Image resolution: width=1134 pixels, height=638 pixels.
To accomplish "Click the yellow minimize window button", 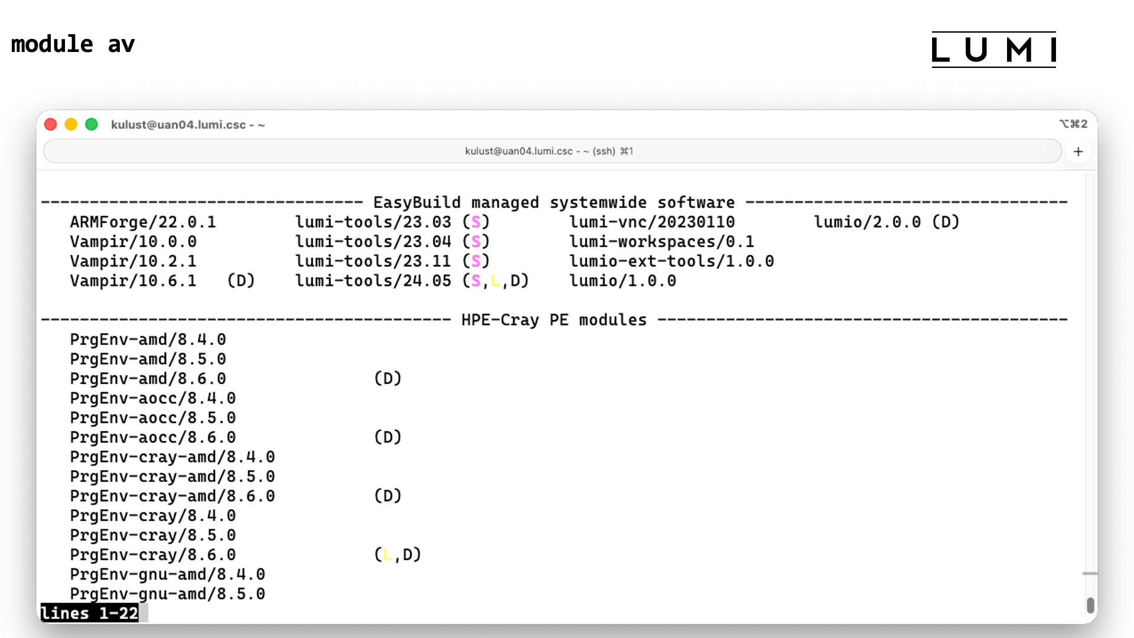I will (71, 125).
